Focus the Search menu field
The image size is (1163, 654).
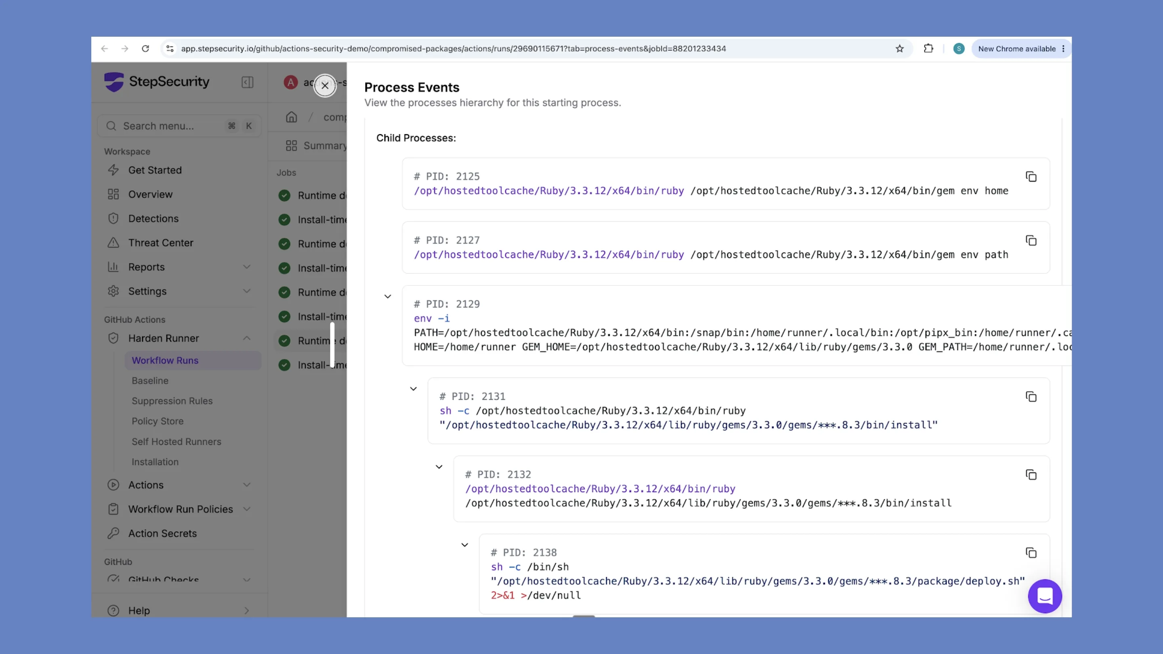179,126
